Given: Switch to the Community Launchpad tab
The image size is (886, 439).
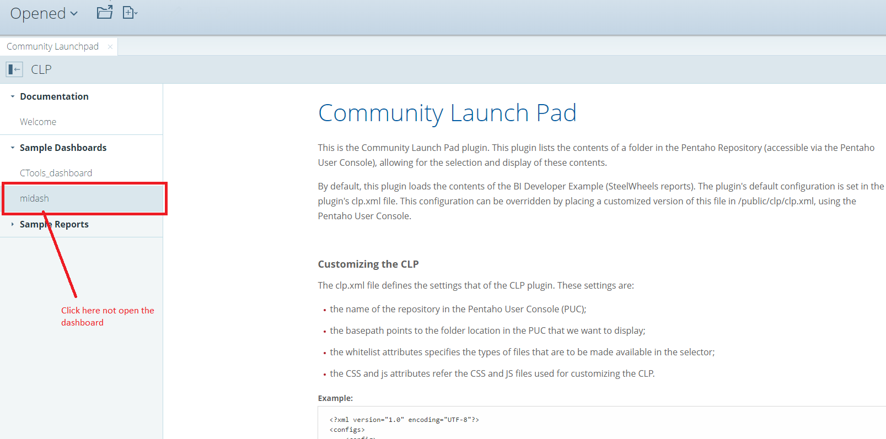Looking at the screenshot, I should click(52, 46).
